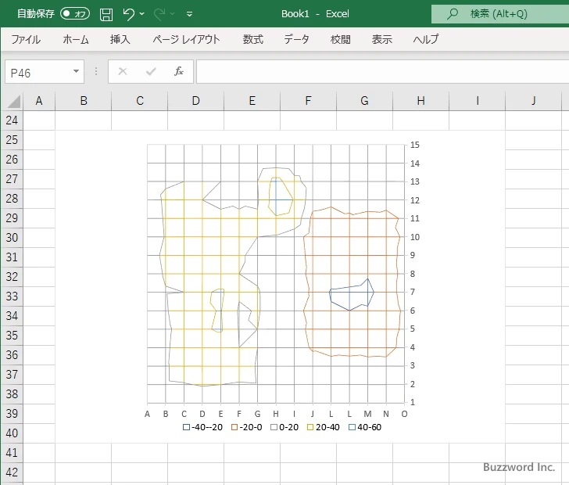Switch to the 校閲 ribbon tab
Image resolution: width=569 pixels, height=485 pixels.
pos(341,39)
